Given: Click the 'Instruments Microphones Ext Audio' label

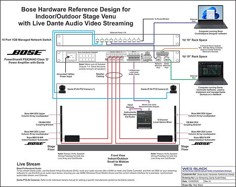Looking at the screenshot, I should point(130,114).
